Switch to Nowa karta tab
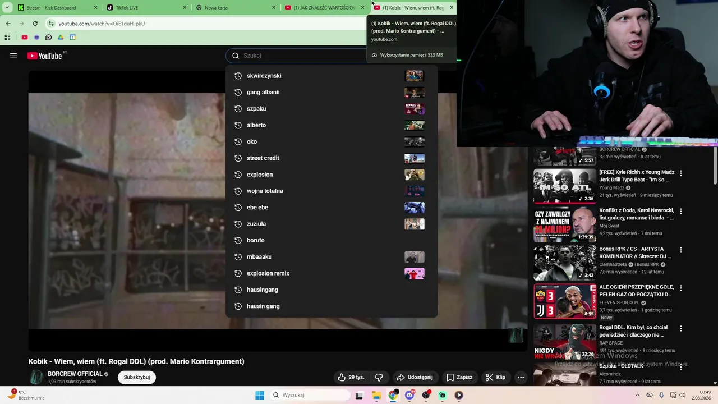 pyautogui.click(x=236, y=7)
